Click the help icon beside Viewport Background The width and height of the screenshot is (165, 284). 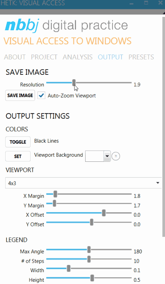tap(116, 156)
